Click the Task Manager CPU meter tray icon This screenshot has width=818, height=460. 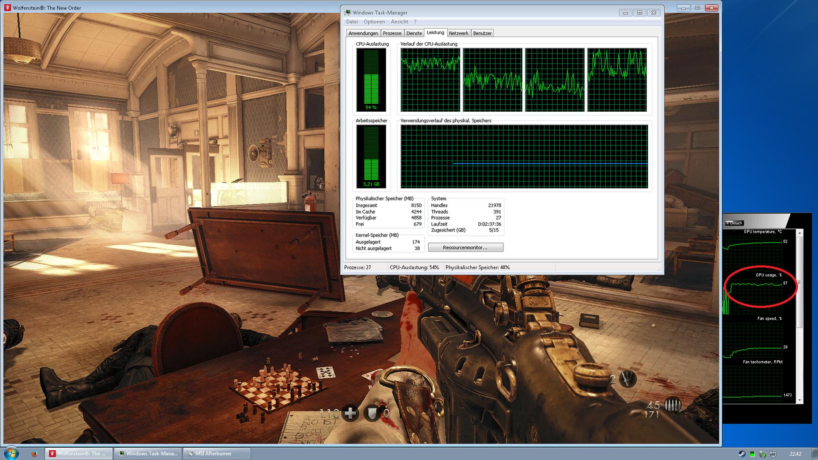752,454
